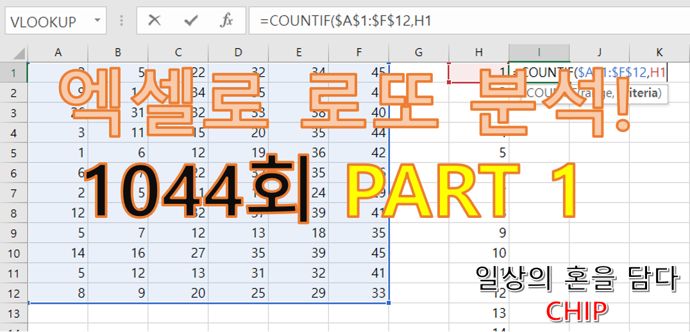The height and width of the screenshot is (332, 690).
Task: Select row 5 header
Action: (13, 153)
